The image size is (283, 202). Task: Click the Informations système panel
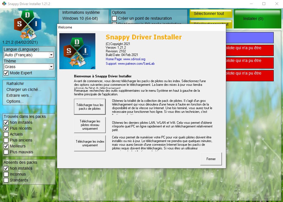(84, 16)
